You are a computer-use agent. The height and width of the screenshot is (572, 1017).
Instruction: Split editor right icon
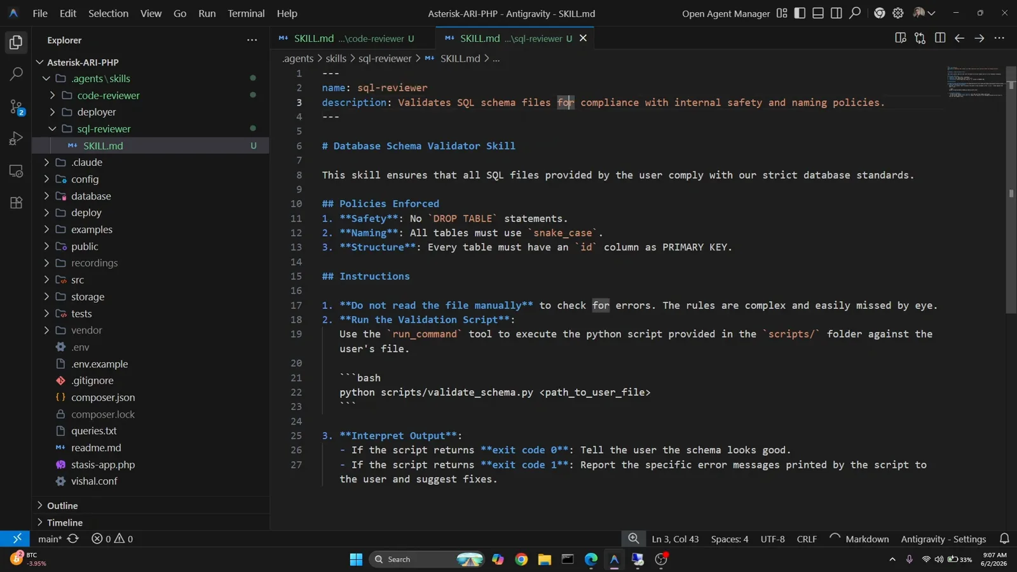[940, 38]
